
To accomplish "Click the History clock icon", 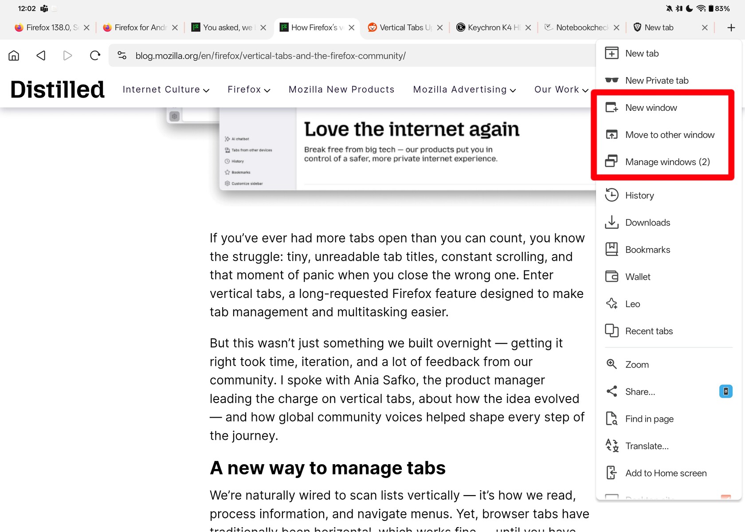I will click(x=612, y=195).
